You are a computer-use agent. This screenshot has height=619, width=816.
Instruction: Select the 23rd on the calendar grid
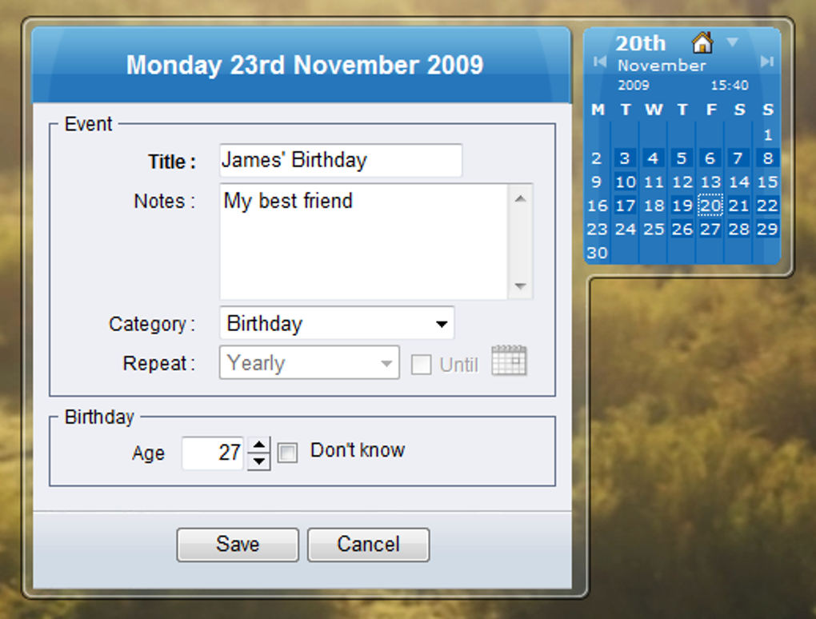tap(596, 230)
